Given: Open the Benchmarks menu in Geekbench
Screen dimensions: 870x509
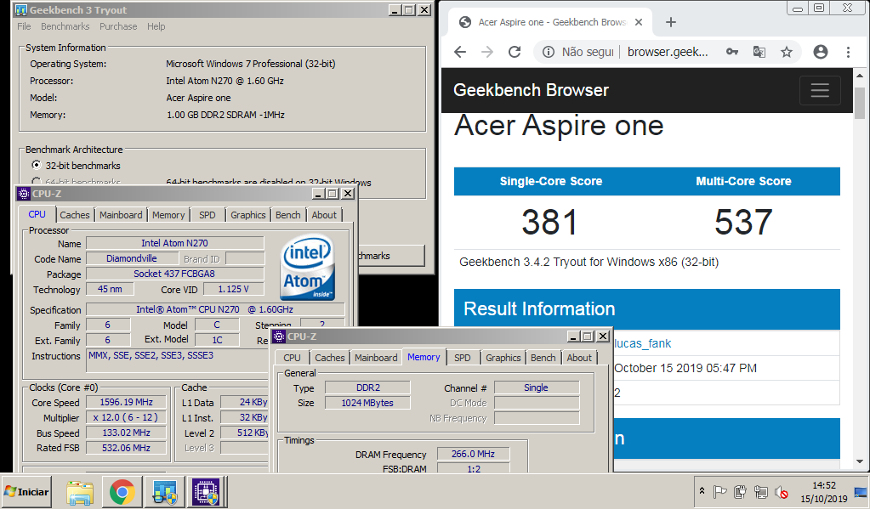Looking at the screenshot, I should point(65,26).
